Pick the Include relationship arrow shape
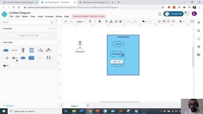The image size is (203, 114). click(x=40, y=50)
